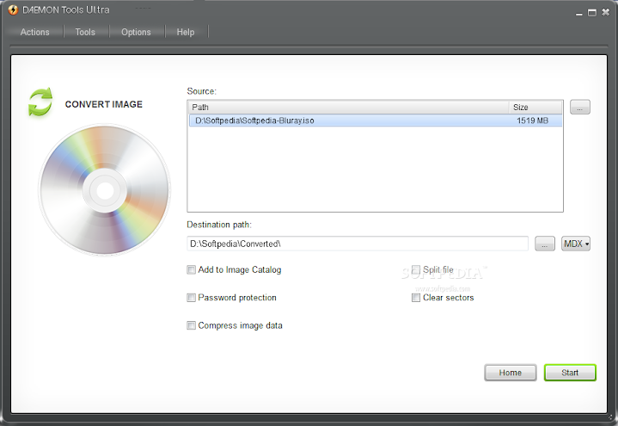Enable Compress image data checkbox
618x426 pixels.
point(191,325)
